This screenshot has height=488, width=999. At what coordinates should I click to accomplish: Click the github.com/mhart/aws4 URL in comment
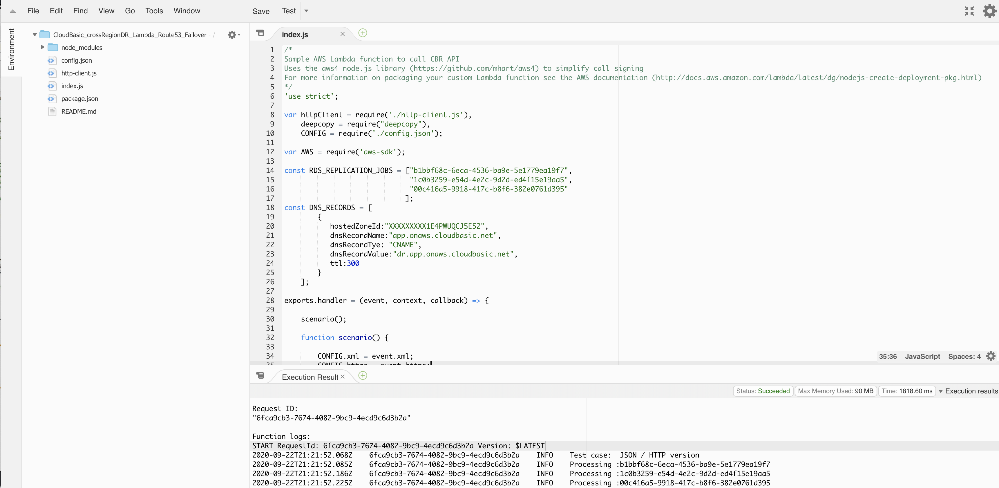474,68
